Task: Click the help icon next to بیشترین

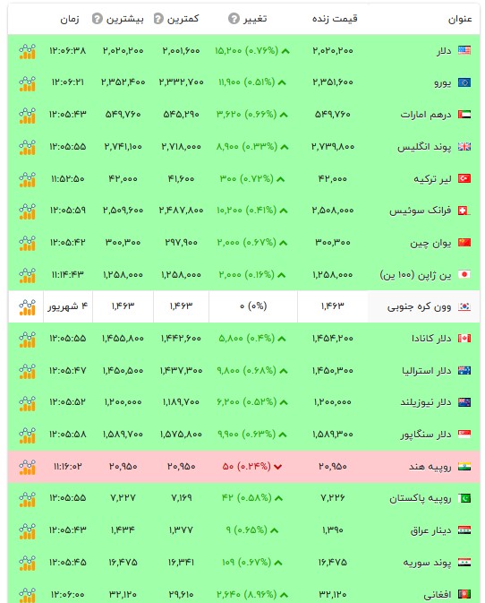Action: [x=98, y=18]
